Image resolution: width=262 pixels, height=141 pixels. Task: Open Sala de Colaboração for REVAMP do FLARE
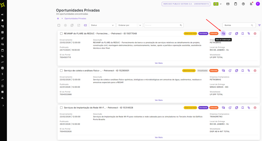[223, 34]
